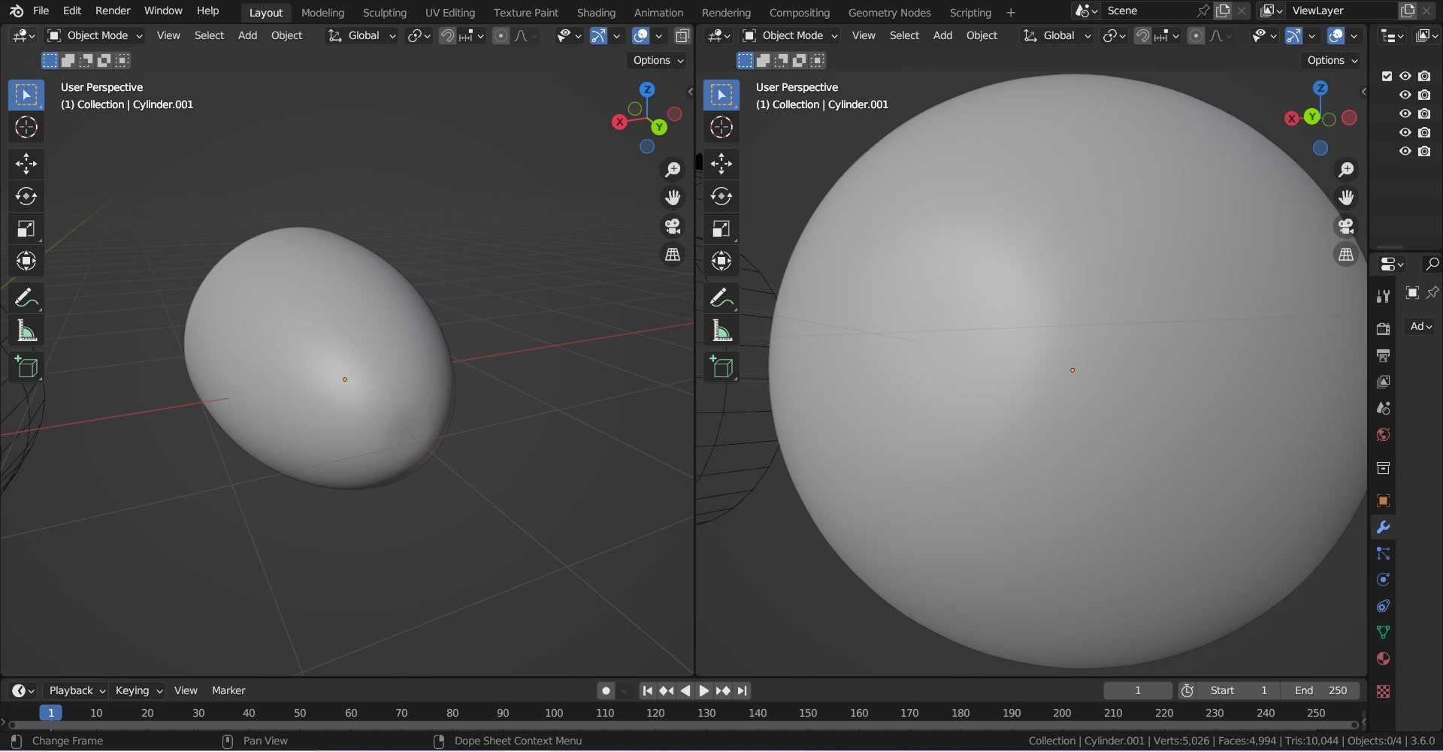1443x752 pixels.
Task: Open Physics properties tab
Action: click(1383, 580)
